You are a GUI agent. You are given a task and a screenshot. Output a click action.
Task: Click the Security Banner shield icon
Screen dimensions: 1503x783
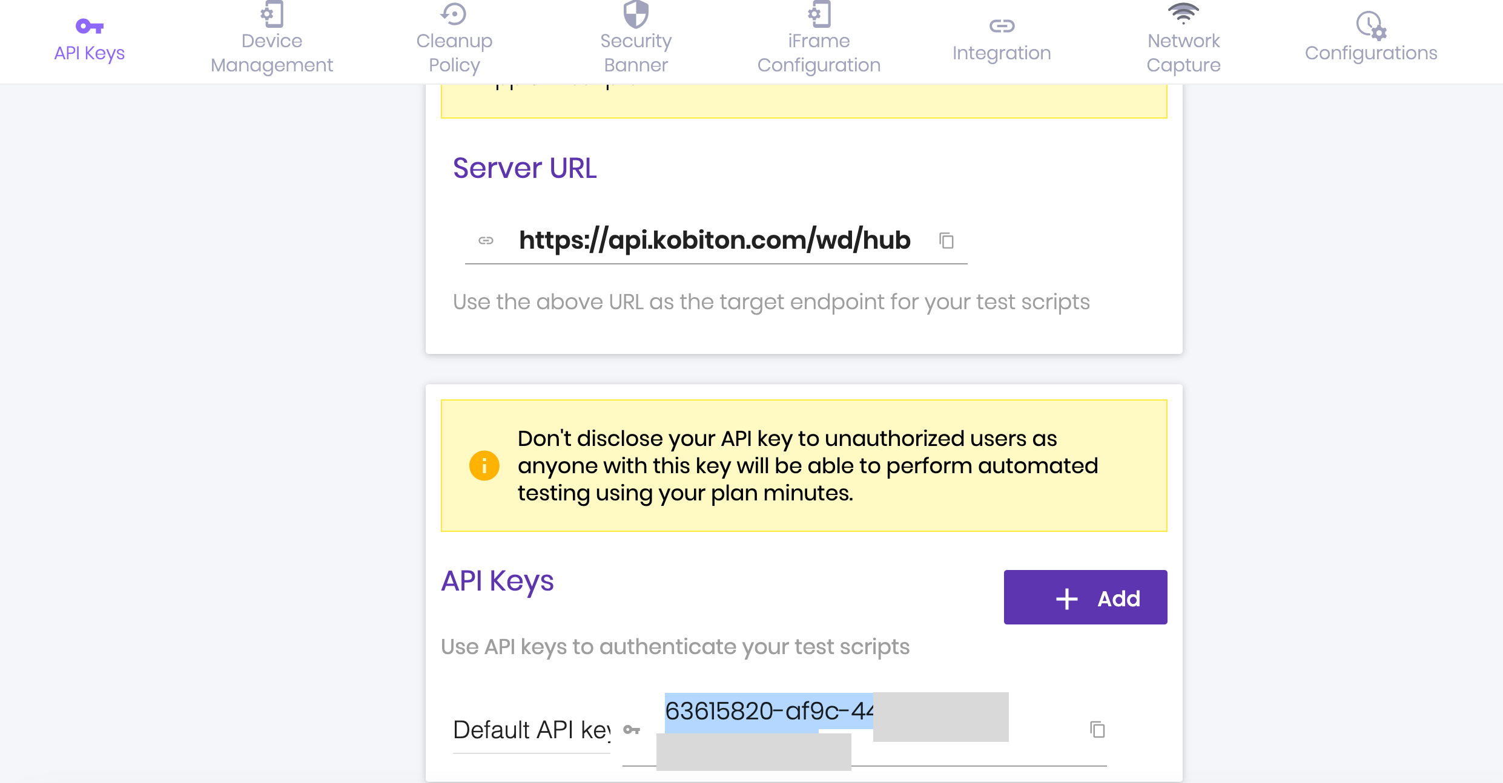636,14
